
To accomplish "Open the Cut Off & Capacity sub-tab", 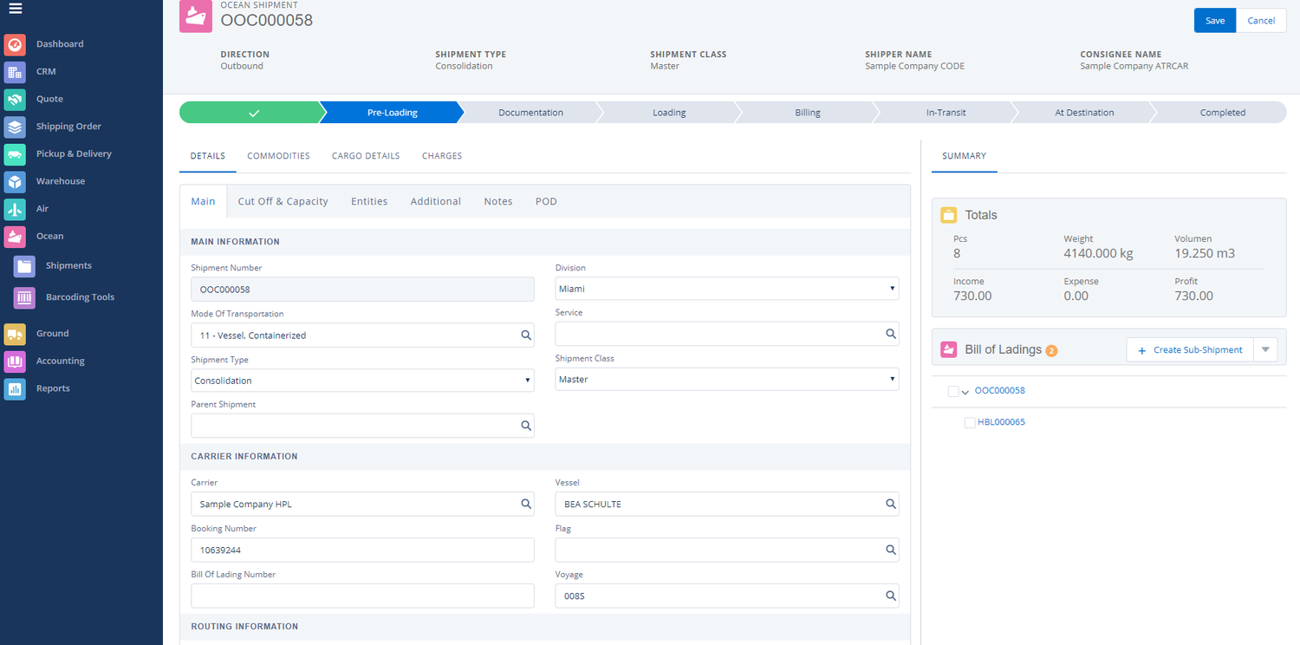I will click(x=283, y=201).
